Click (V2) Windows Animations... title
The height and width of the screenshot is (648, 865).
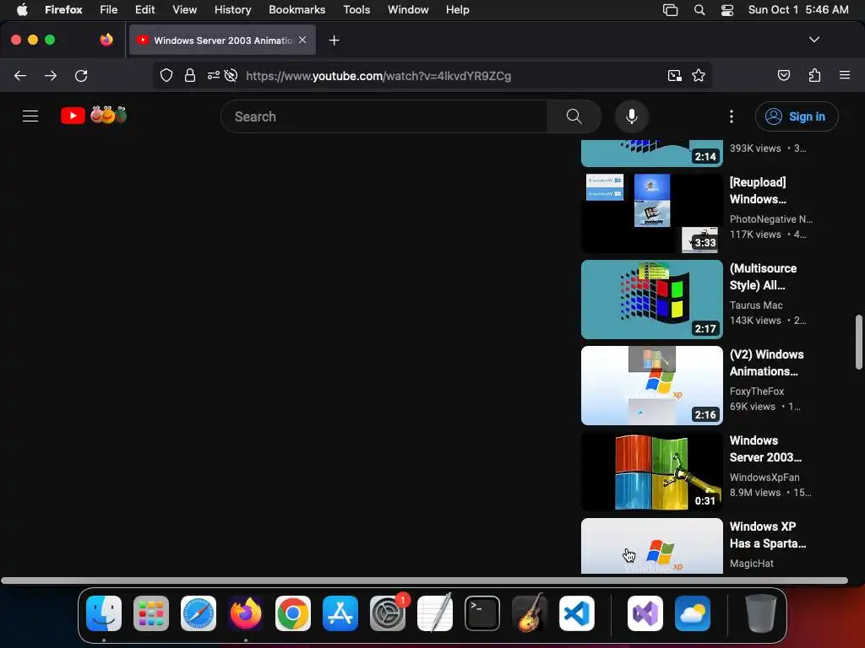tap(766, 363)
